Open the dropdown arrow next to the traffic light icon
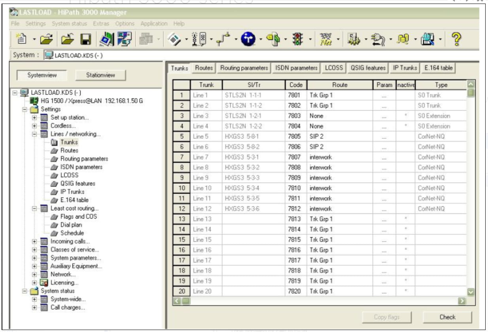Viewport: 488px width, 332px height. point(311,39)
